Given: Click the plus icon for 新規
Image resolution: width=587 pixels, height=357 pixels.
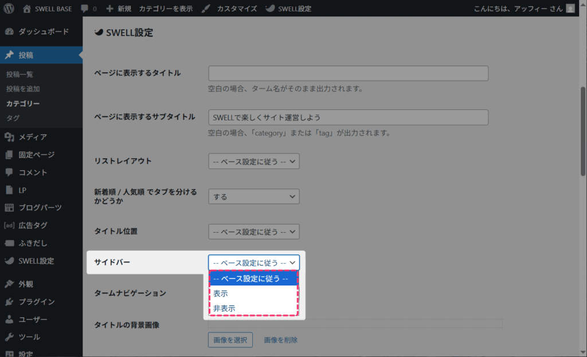Looking at the screenshot, I should 109,8.
